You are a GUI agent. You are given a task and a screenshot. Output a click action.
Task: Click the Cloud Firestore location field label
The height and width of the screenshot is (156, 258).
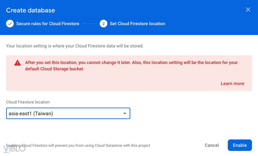(x=28, y=102)
